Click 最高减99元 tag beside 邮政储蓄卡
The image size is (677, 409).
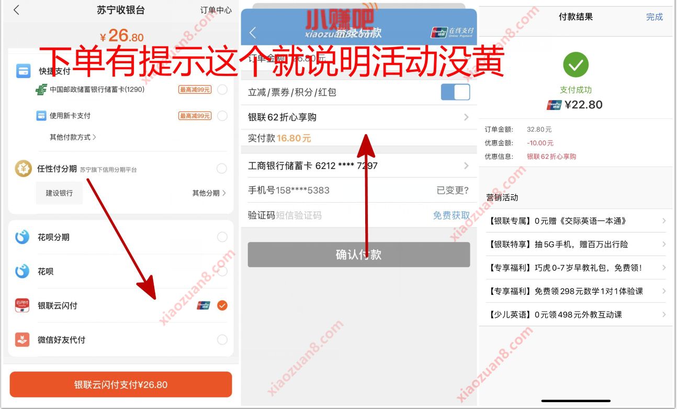click(x=195, y=90)
